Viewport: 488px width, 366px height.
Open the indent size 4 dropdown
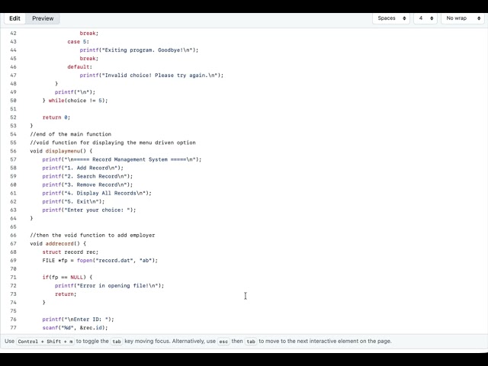[425, 18]
